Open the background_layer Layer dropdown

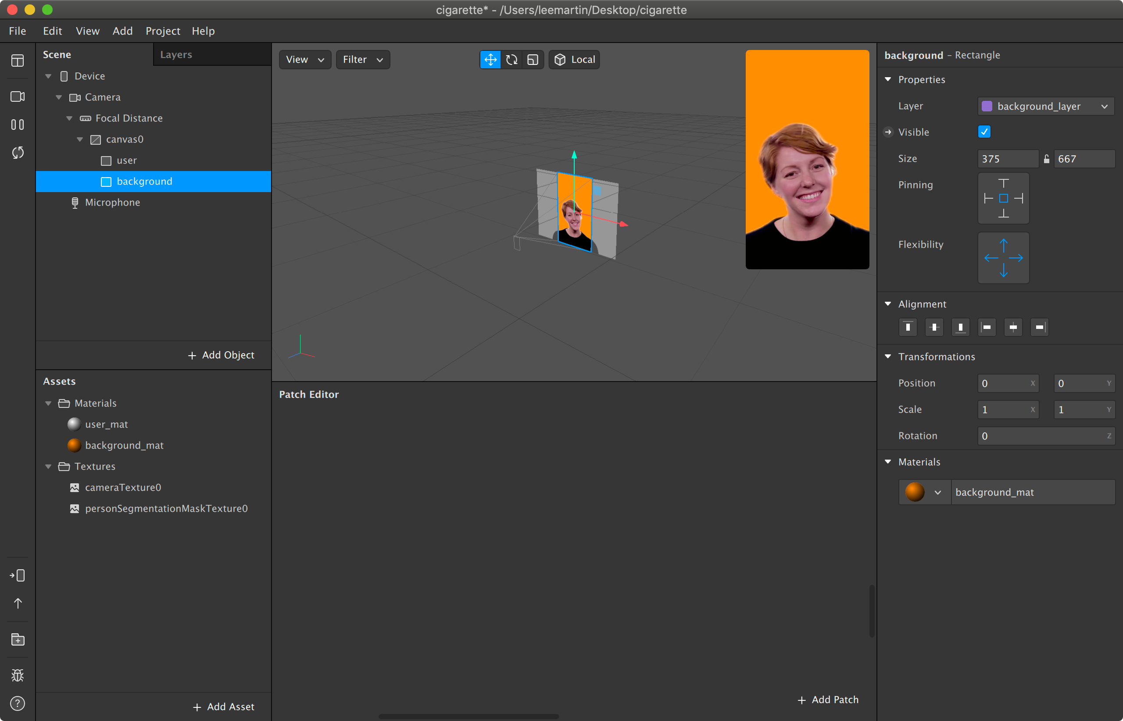tap(1046, 106)
